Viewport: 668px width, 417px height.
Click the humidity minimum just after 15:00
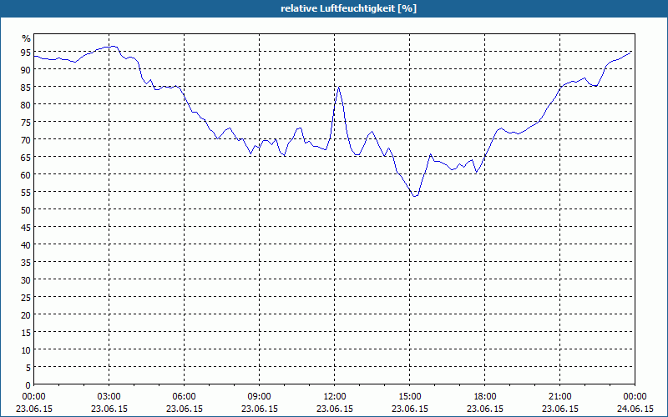tap(414, 196)
